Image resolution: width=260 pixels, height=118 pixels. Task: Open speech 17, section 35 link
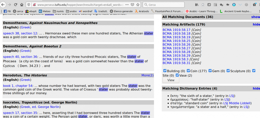click(20, 113)
